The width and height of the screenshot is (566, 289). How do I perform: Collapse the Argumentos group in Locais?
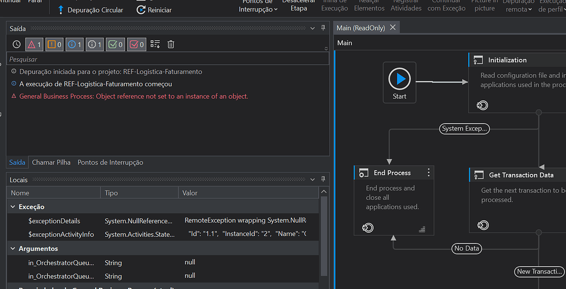pos(13,249)
